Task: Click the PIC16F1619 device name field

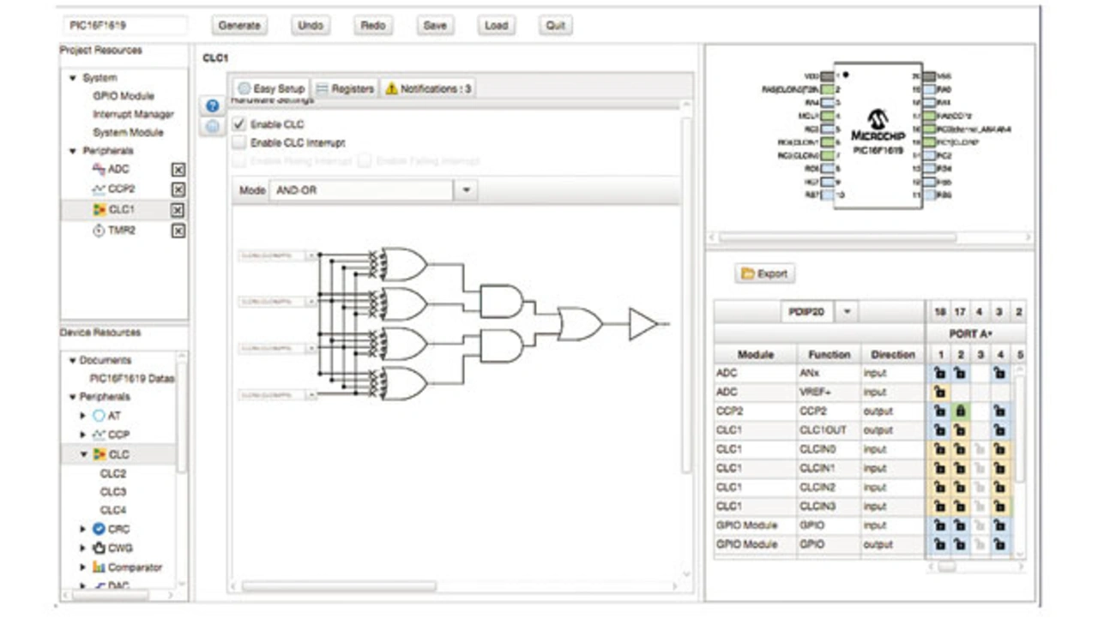Action: coord(124,26)
